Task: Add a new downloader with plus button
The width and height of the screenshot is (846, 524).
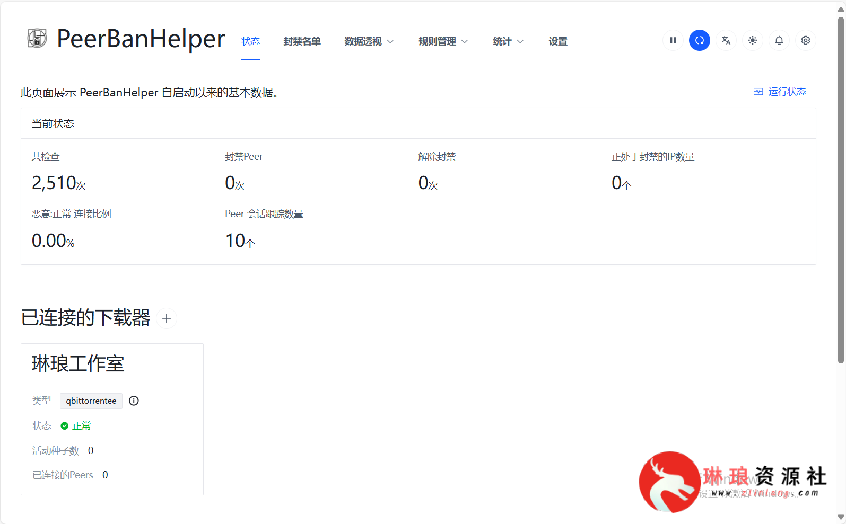Action: (x=167, y=318)
